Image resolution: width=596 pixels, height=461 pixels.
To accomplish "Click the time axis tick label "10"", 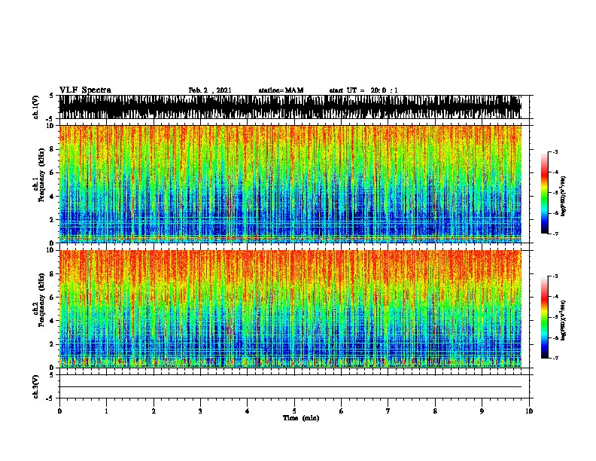I will pyautogui.click(x=529, y=411).
